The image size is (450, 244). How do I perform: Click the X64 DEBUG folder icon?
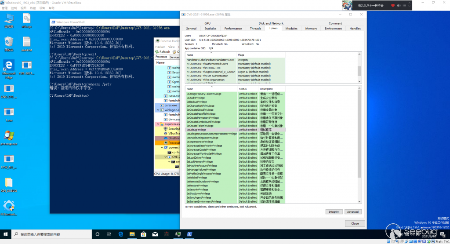9,182
